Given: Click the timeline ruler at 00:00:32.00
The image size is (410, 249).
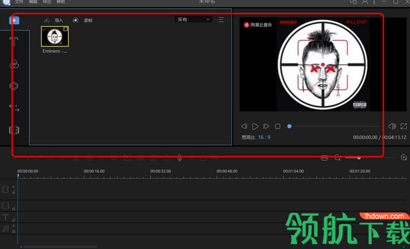Looking at the screenshot, I should [161, 172].
